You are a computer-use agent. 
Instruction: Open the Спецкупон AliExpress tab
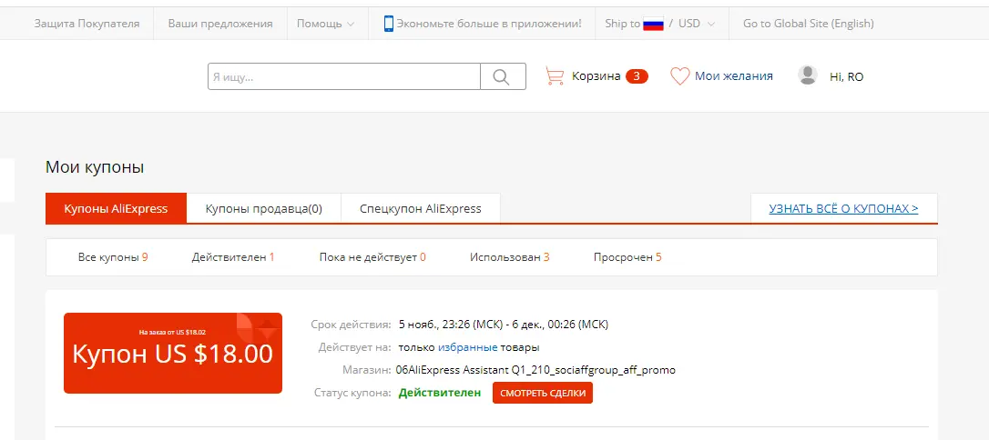click(x=420, y=208)
